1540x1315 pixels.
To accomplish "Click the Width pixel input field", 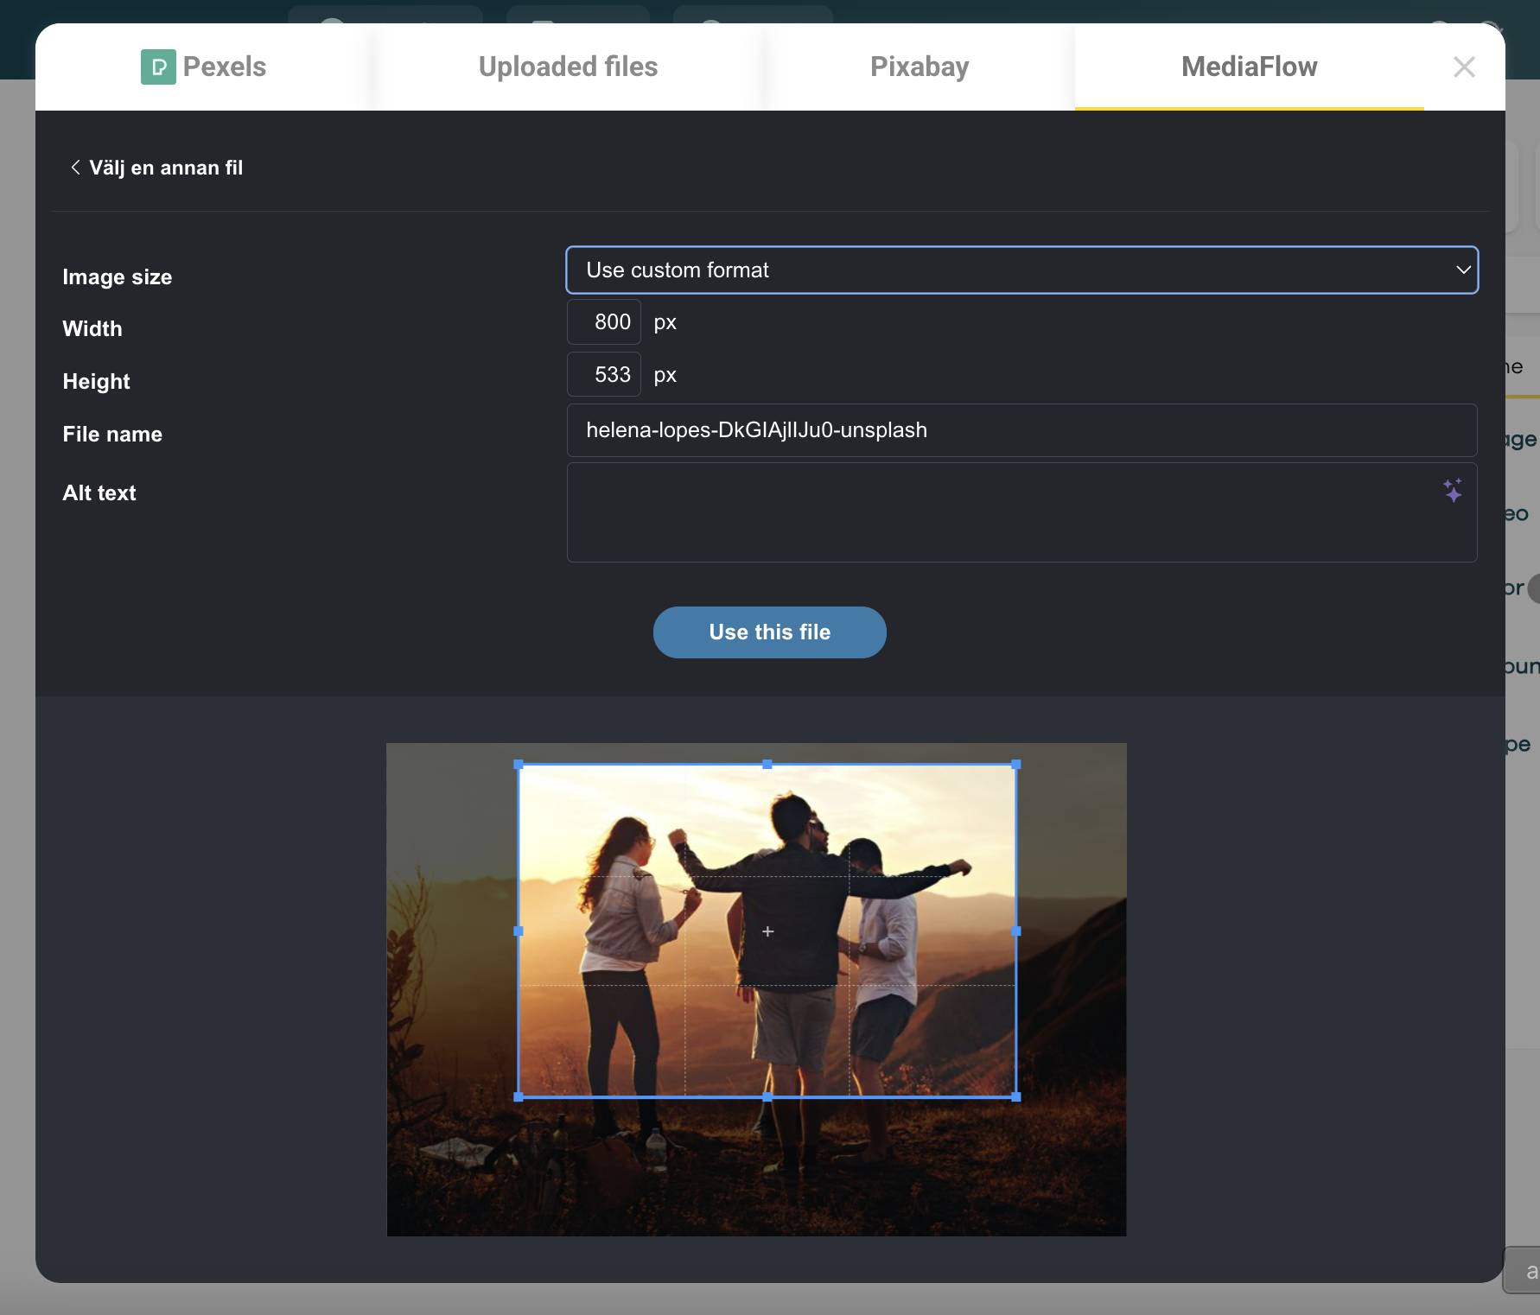I will 604,322.
